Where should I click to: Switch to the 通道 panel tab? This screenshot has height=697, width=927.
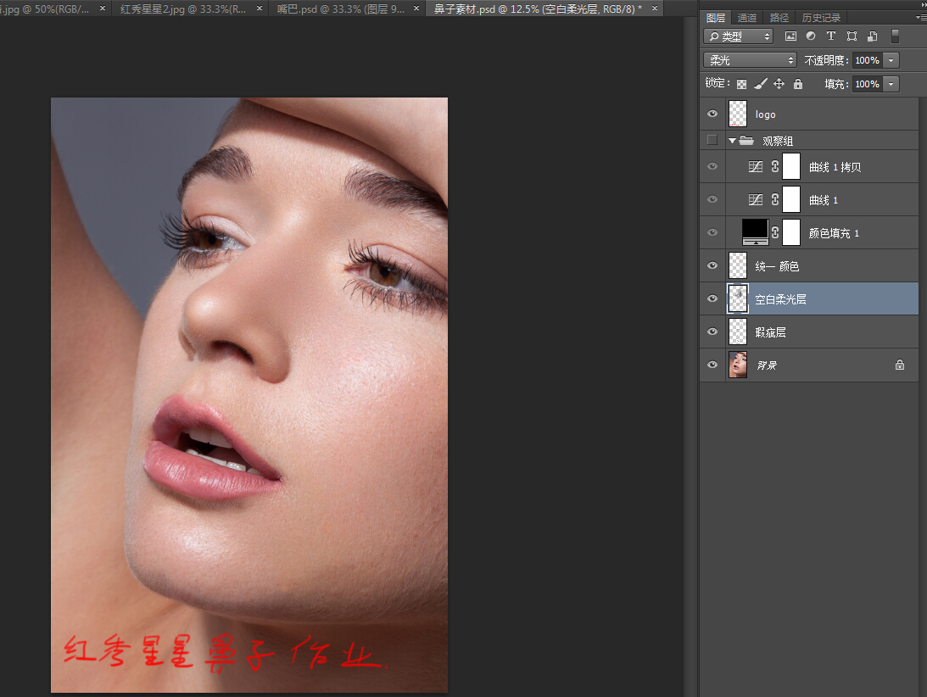pos(747,18)
